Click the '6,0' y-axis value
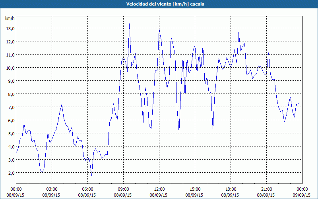318x199 pixels. coord(12,121)
